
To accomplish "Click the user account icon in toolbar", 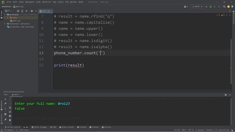I will click(x=186, y=7).
